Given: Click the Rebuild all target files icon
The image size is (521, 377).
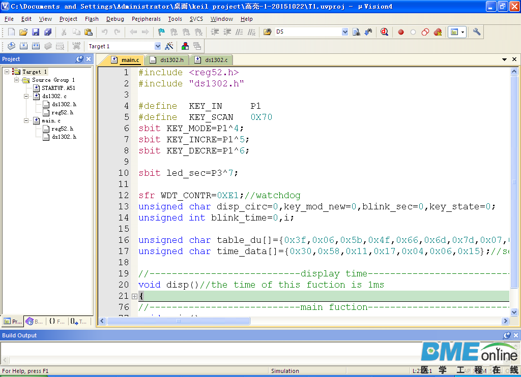Looking at the screenshot, I should tap(36, 46).
